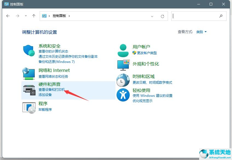Click the 时钟和区域 clock icon
The height and width of the screenshot is (160, 232).
(x=123, y=80)
